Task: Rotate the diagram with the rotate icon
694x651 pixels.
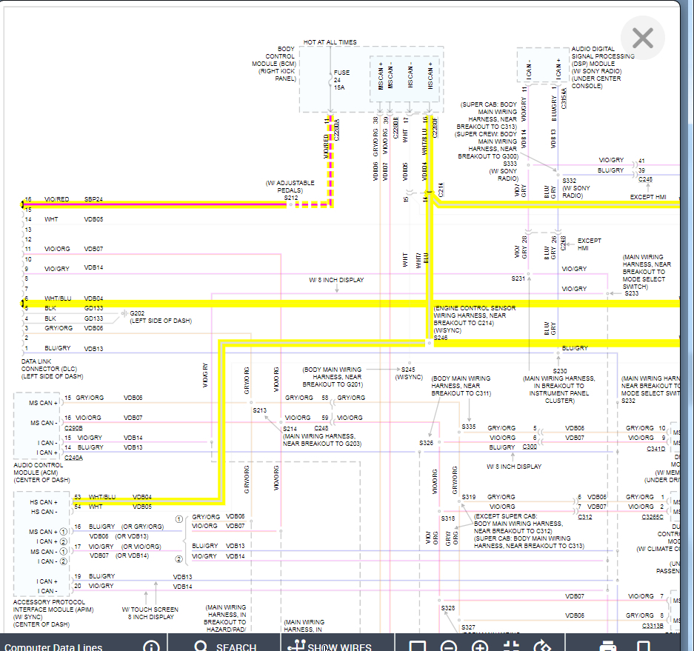Action: pyautogui.click(x=543, y=647)
